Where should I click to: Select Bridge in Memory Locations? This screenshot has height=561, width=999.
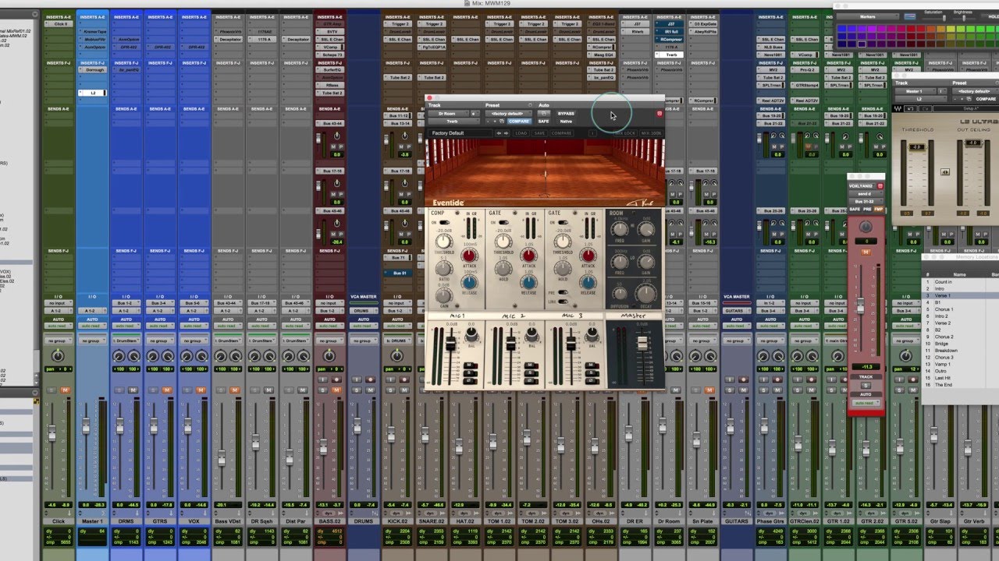click(x=941, y=344)
